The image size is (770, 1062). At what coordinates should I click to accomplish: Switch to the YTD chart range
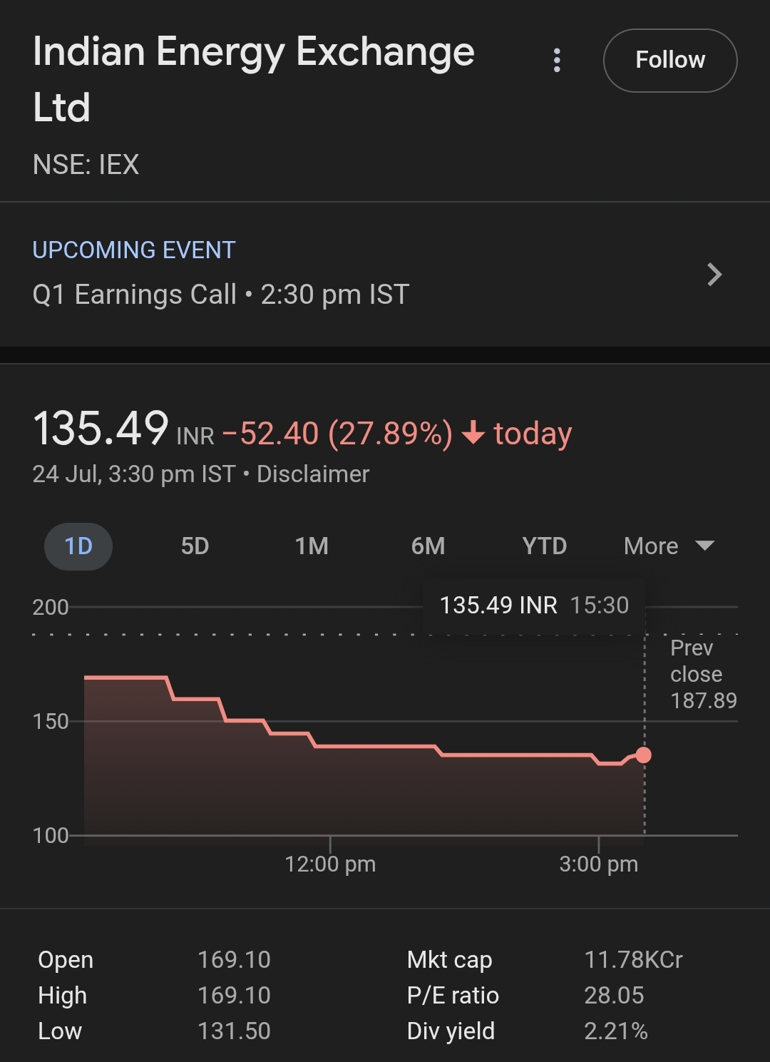point(544,546)
